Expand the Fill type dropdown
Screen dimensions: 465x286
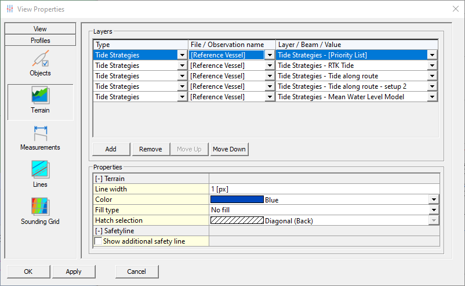pyautogui.click(x=433, y=210)
